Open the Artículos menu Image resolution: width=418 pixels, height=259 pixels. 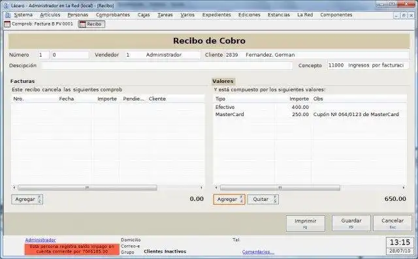[x=50, y=15]
